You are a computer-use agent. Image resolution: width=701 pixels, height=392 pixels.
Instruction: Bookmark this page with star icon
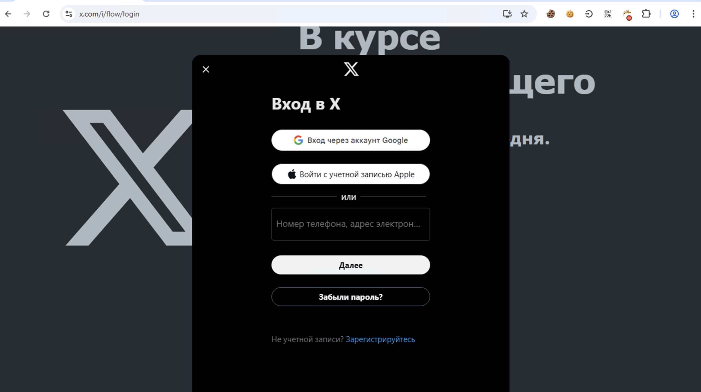[524, 14]
